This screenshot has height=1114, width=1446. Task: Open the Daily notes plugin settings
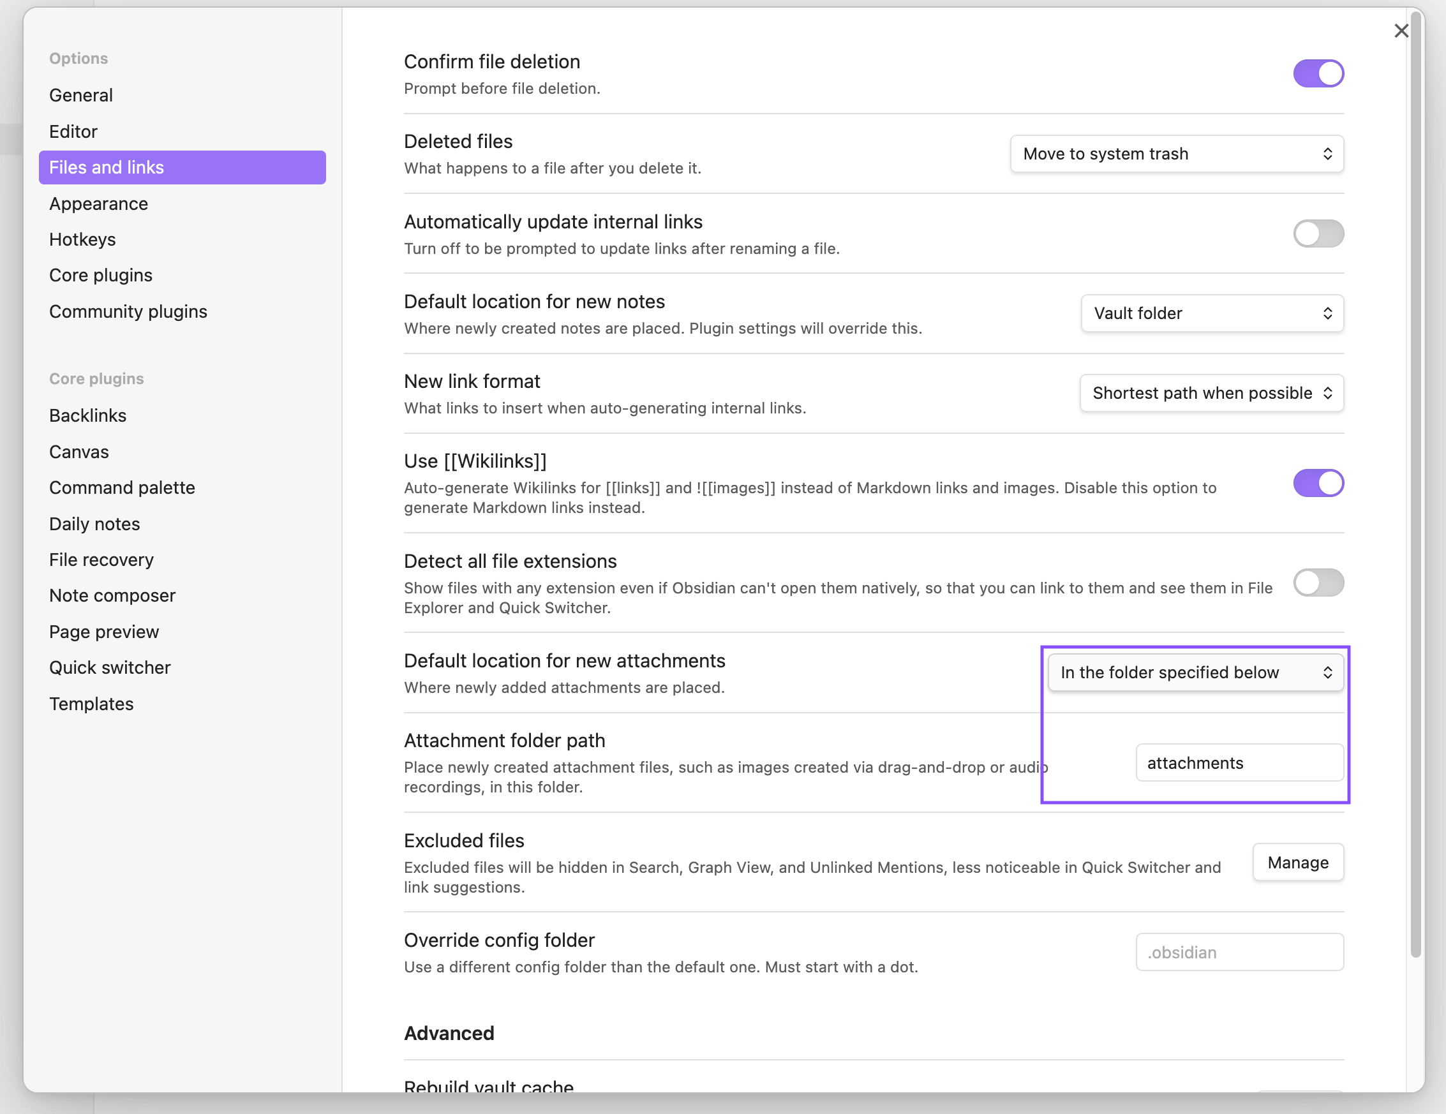click(x=94, y=524)
